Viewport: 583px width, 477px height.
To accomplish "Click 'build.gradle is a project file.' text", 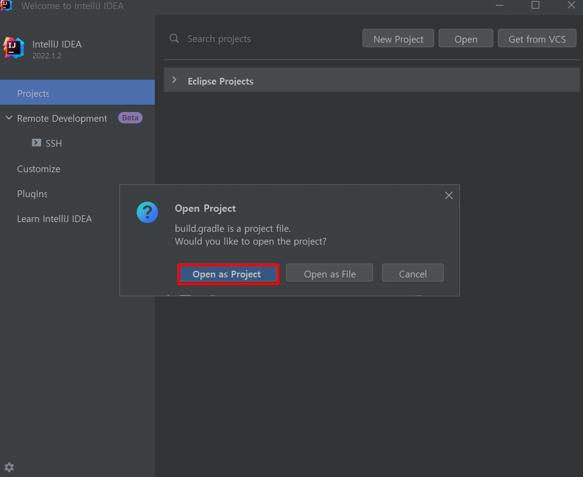I will tap(233, 229).
